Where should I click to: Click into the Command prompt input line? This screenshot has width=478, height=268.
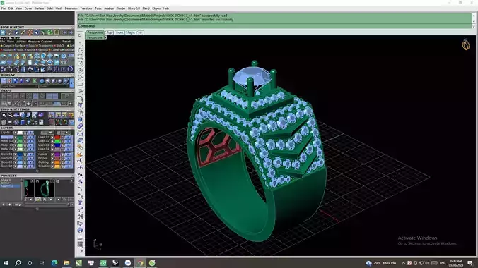coord(274,26)
